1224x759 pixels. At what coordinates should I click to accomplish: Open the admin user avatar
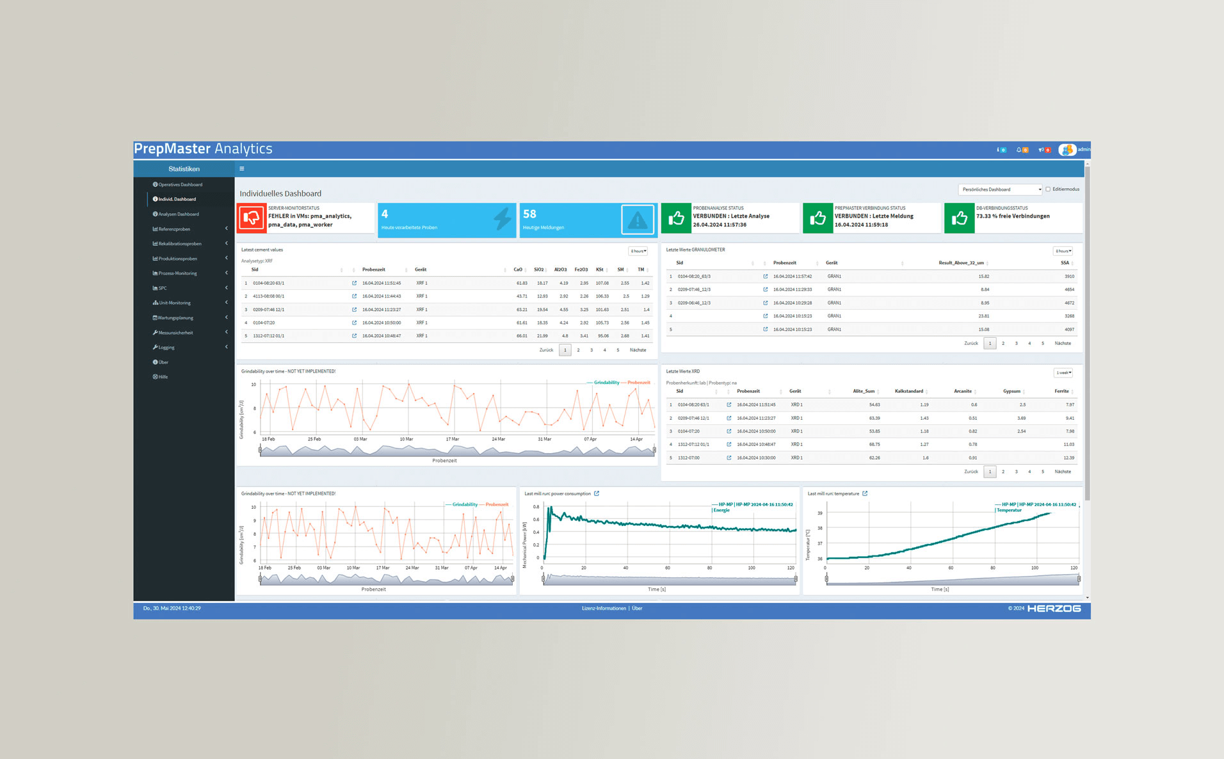pyautogui.click(x=1067, y=150)
